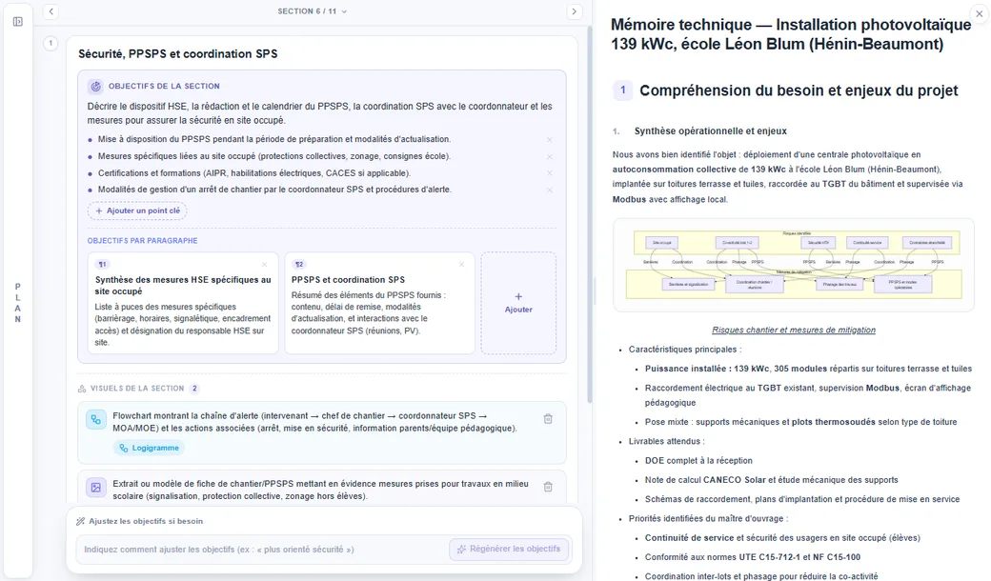Click 'Risques chantier et mesures de mitigation' caption link

(793, 330)
